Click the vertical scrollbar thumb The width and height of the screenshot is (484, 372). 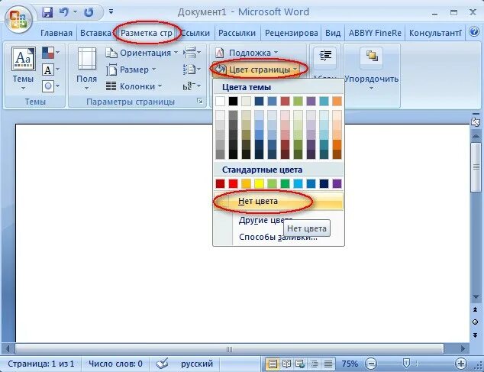(x=476, y=167)
